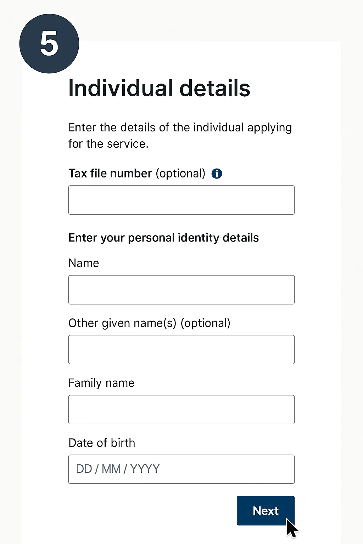Click the DD / MM / YYYY placeholder text

(118, 469)
